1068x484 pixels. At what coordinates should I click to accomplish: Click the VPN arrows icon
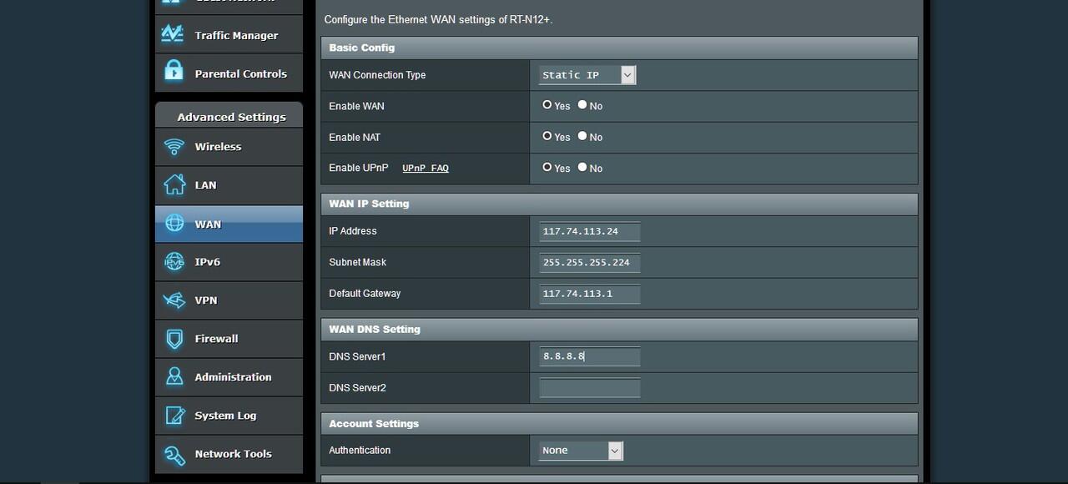[x=174, y=300]
